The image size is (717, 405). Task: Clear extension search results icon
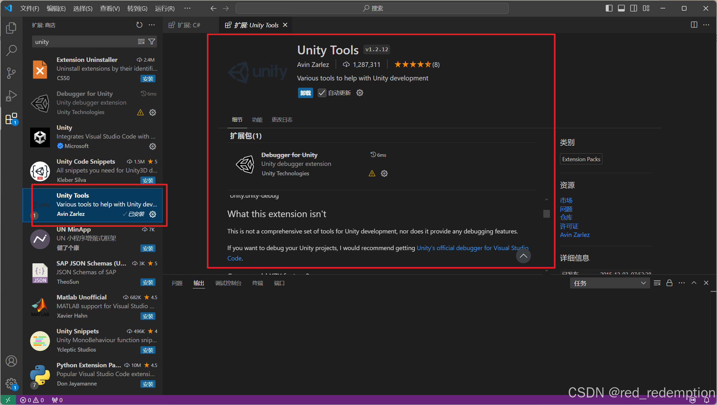click(x=141, y=41)
